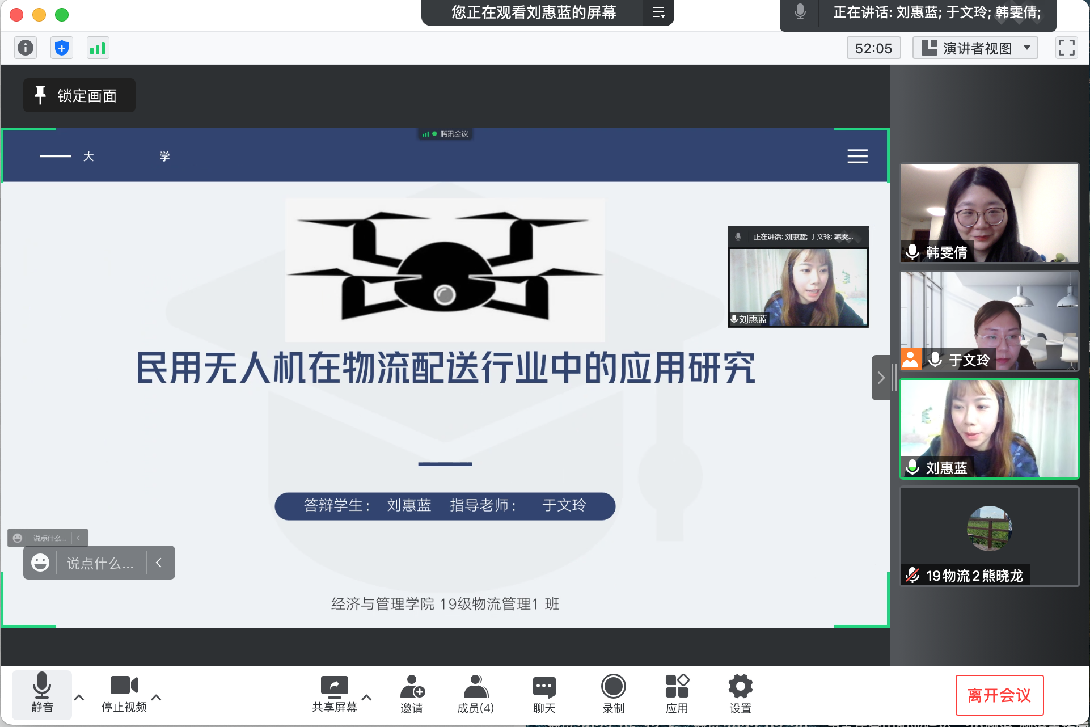The image size is (1090, 727).
Task: Click the meeting info icon
Action: coord(26,48)
